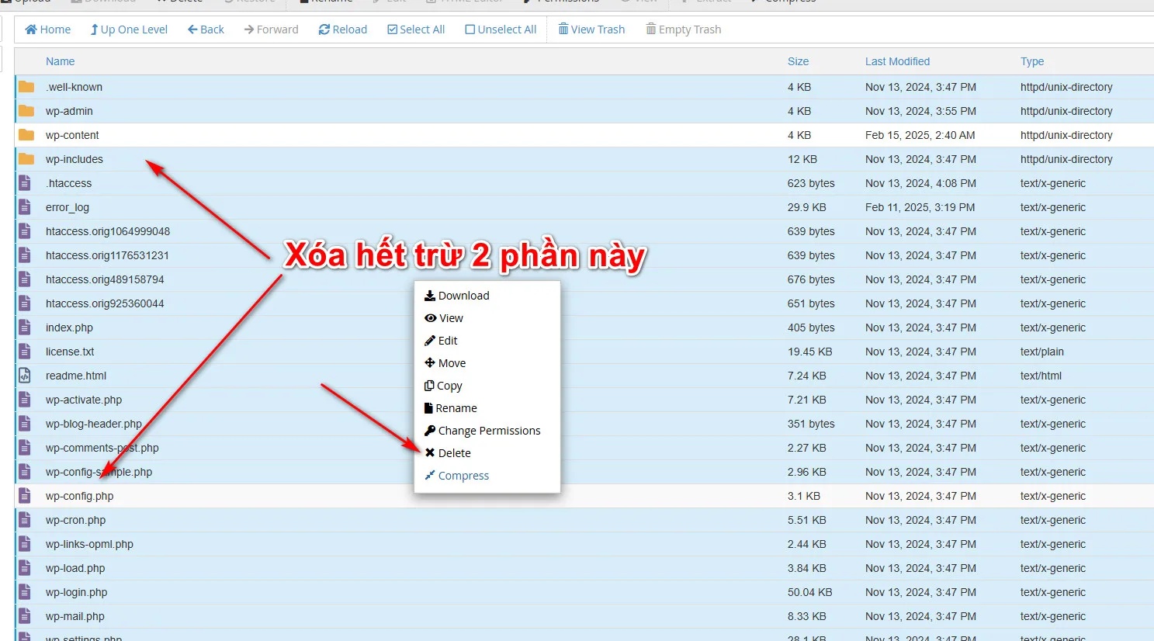
Task: Sort files by the Name column header
Action: click(x=60, y=61)
